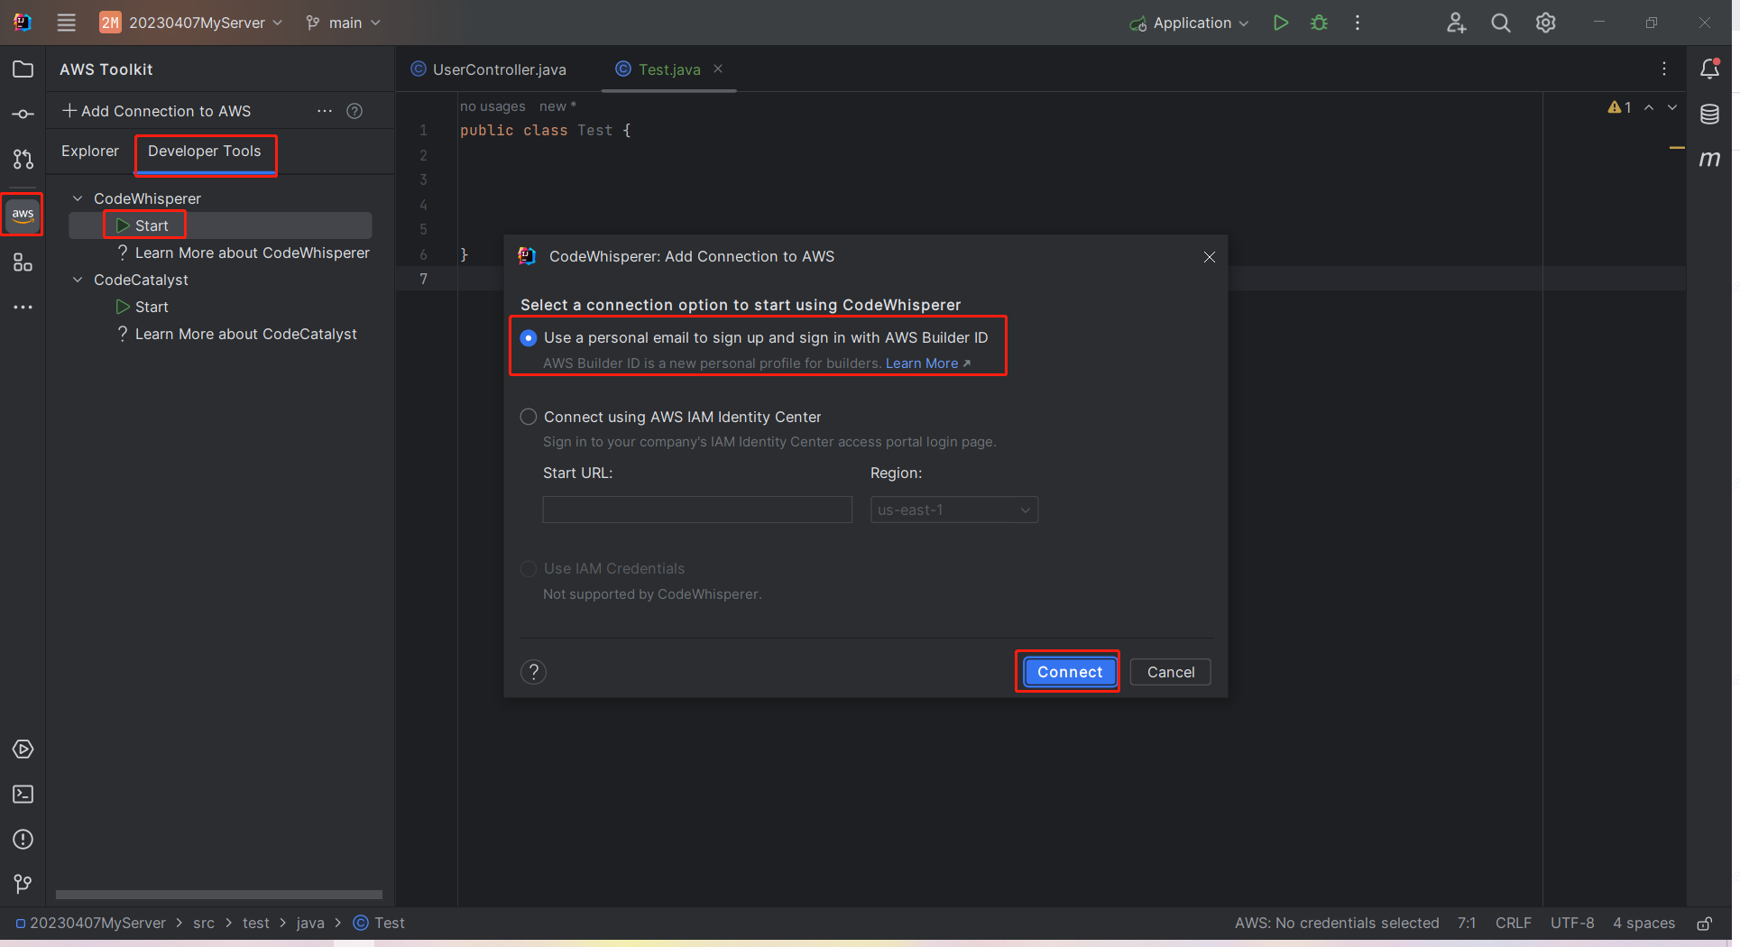
Task: Show Notifications bell icon
Action: [1708, 69]
